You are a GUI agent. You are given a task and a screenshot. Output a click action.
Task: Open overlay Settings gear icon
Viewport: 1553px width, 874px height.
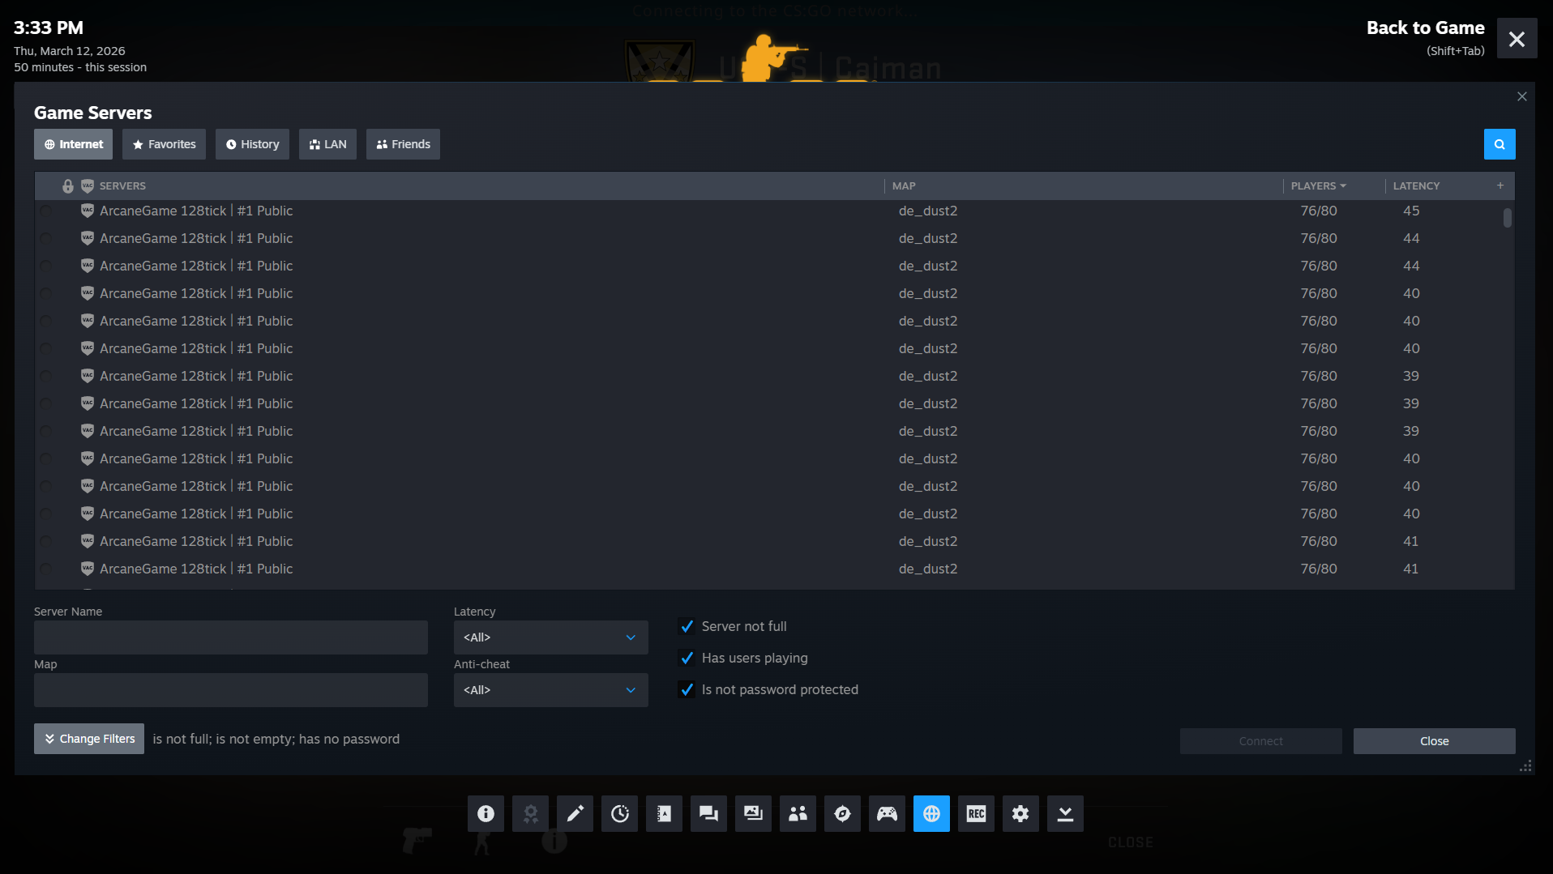pos(1020,813)
